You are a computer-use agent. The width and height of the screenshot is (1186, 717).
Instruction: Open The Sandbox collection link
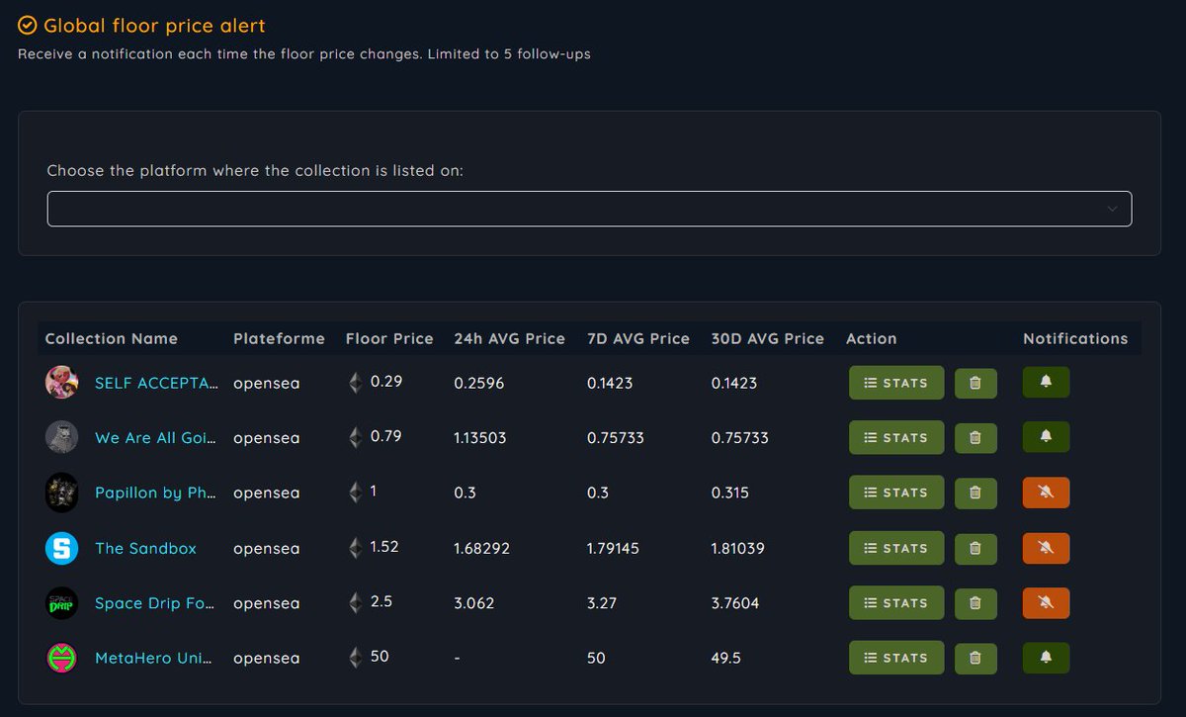(x=145, y=548)
